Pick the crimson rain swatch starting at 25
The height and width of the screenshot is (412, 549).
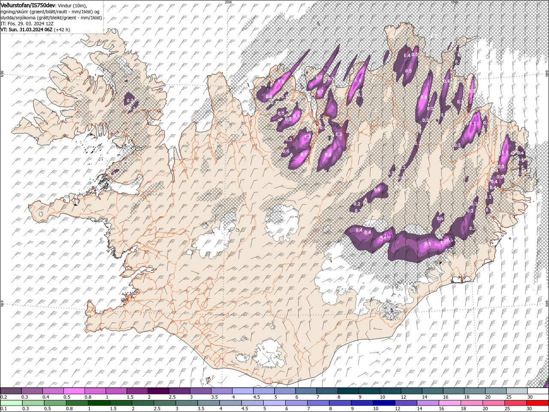pyautogui.click(x=516, y=403)
